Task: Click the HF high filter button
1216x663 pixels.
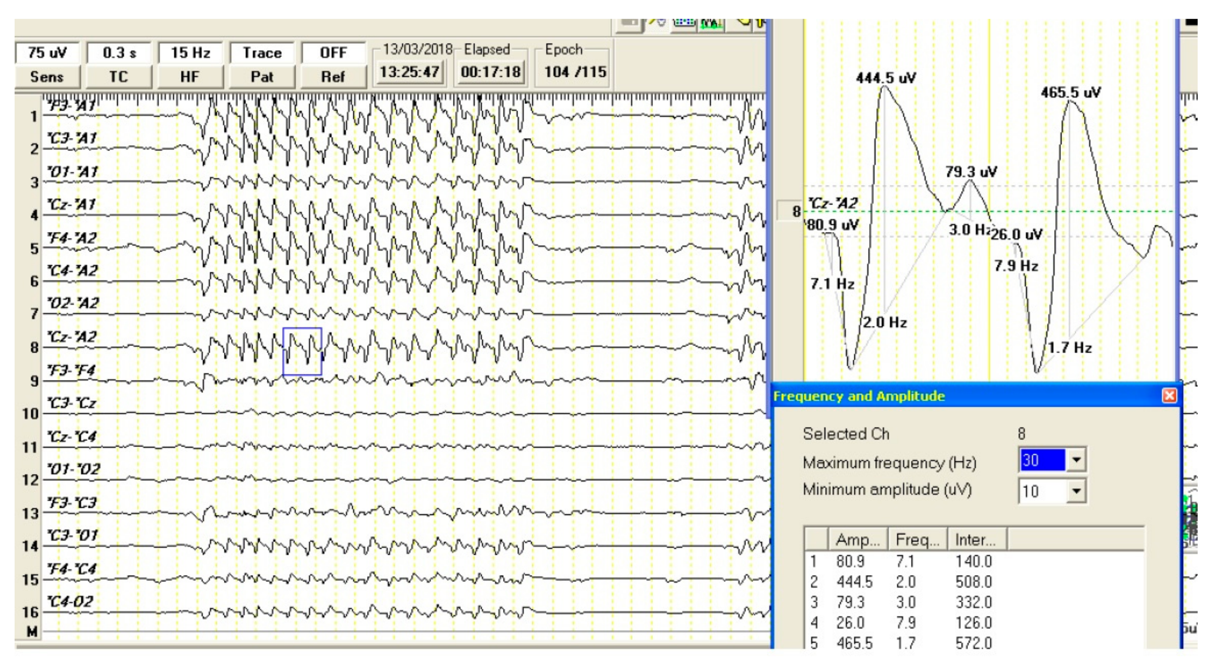Action: coord(190,76)
